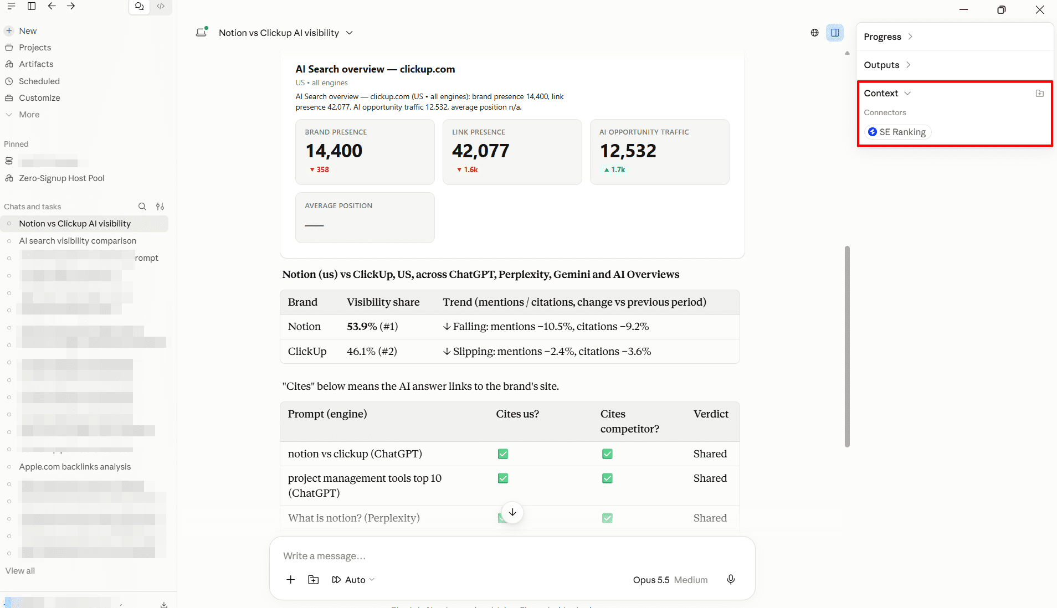Click the globe icon in header
Image resolution: width=1057 pixels, height=608 pixels.
tap(814, 33)
